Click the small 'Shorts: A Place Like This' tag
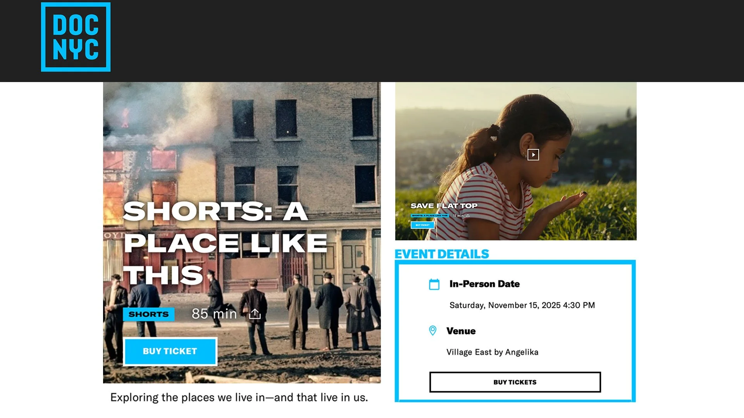This screenshot has width=744, height=418. pyautogui.click(x=430, y=216)
